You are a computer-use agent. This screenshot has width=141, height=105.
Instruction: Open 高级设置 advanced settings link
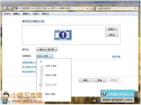click(116, 57)
